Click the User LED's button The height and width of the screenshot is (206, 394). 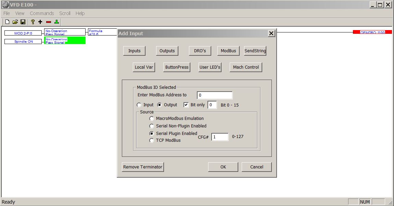pos(210,67)
